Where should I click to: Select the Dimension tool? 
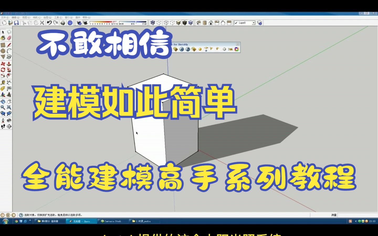click(x=9, y=83)
